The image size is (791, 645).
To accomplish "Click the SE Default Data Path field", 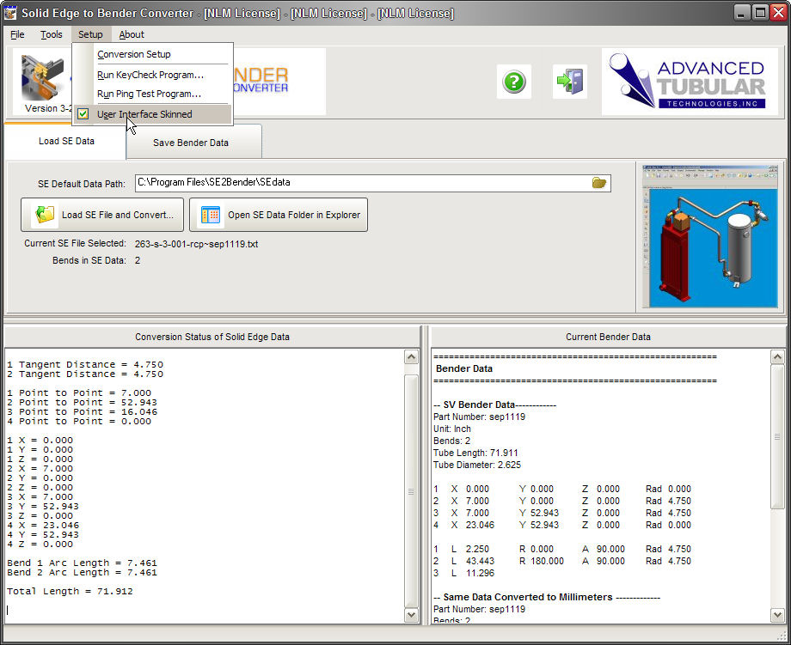I will coord(361,183).
